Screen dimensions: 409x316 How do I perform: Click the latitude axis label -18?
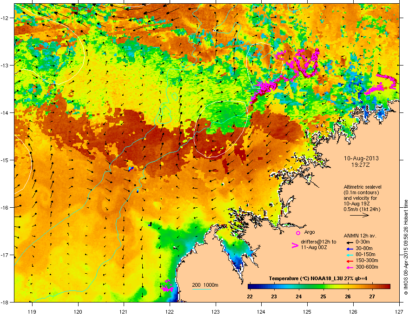pyautogui.click(x=5, y=302)
